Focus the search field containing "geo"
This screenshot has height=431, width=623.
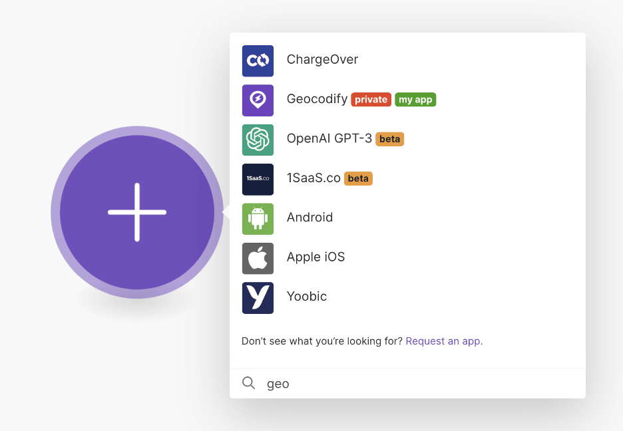(x=419, y=384)
